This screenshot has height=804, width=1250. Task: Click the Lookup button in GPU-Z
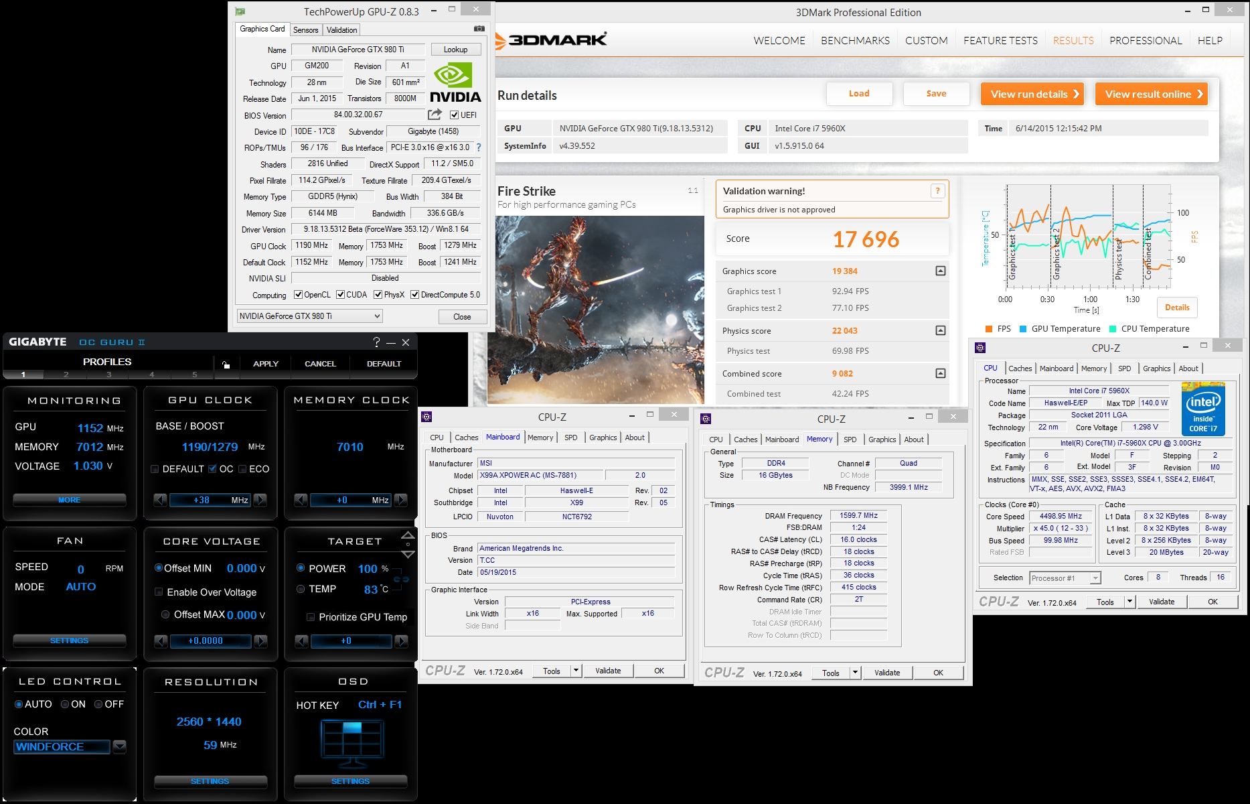(x=455, y=50)
